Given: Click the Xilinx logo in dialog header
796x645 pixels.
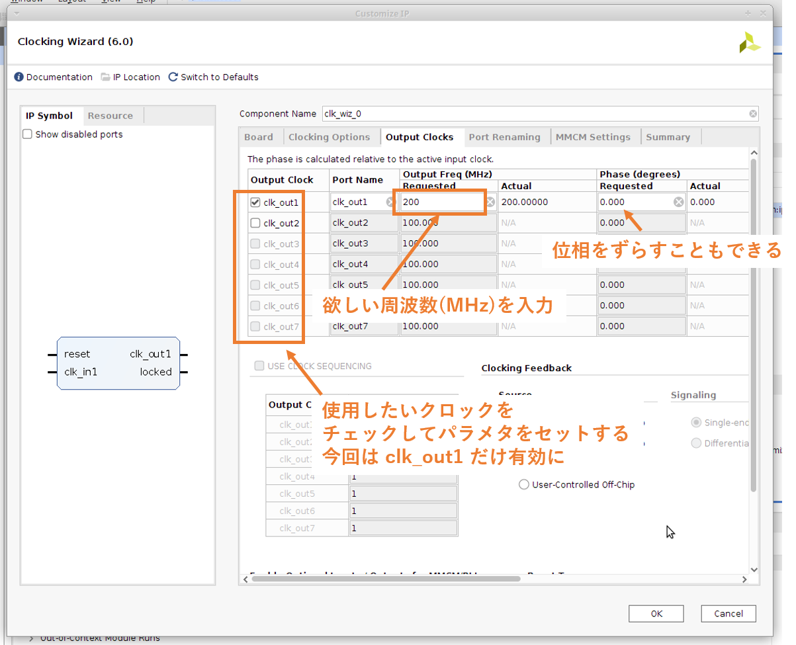Looking at the screenshot, I should tap(749, 42).
